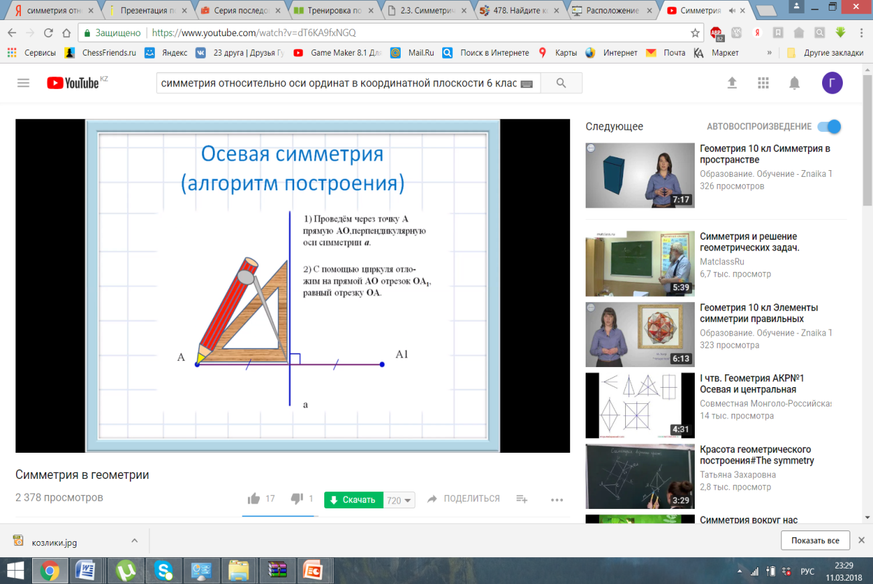Click the green Скачать button
The width and height of the screenshot is (873, 584).
tap(353, 500)
